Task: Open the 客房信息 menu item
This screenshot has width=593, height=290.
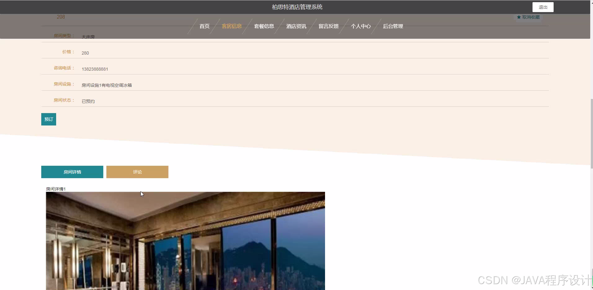Action: (x=232, y=26)
